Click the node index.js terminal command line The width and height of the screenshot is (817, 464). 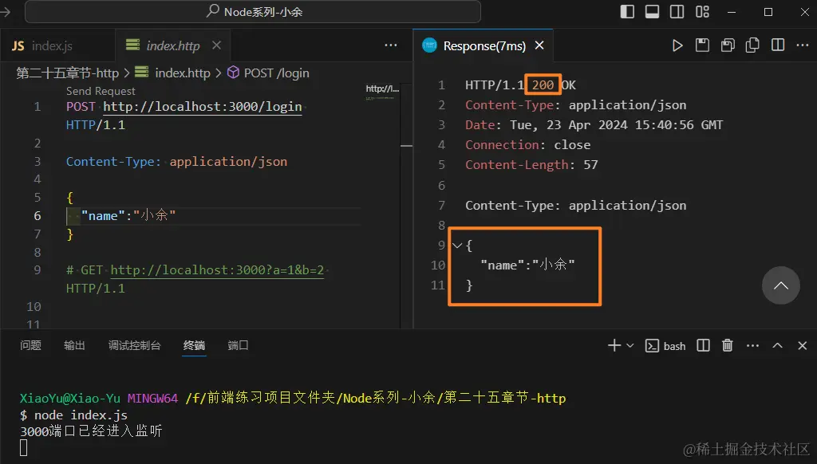coord(73,415)
